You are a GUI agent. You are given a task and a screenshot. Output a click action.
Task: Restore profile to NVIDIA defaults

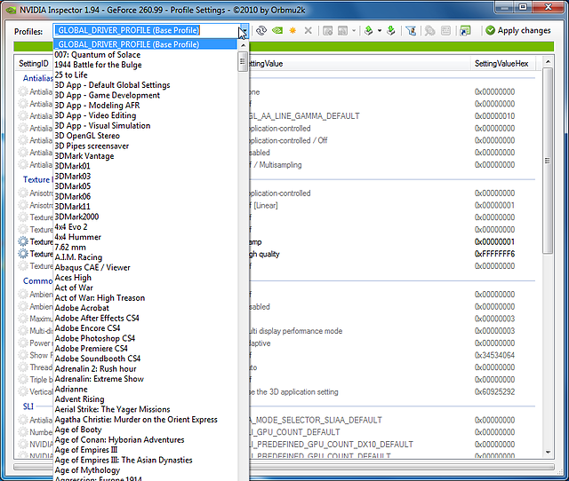(277, 31)
